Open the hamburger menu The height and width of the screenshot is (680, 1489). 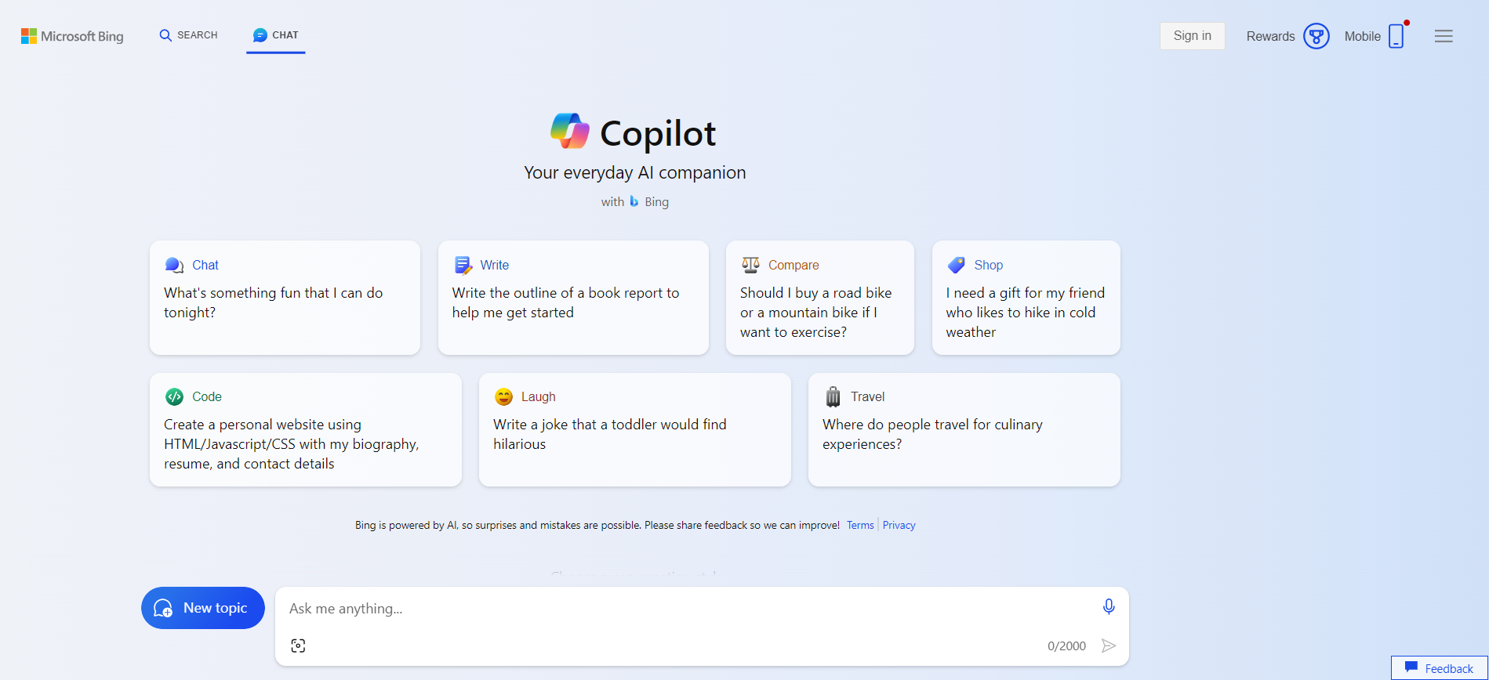point(1444,35)
